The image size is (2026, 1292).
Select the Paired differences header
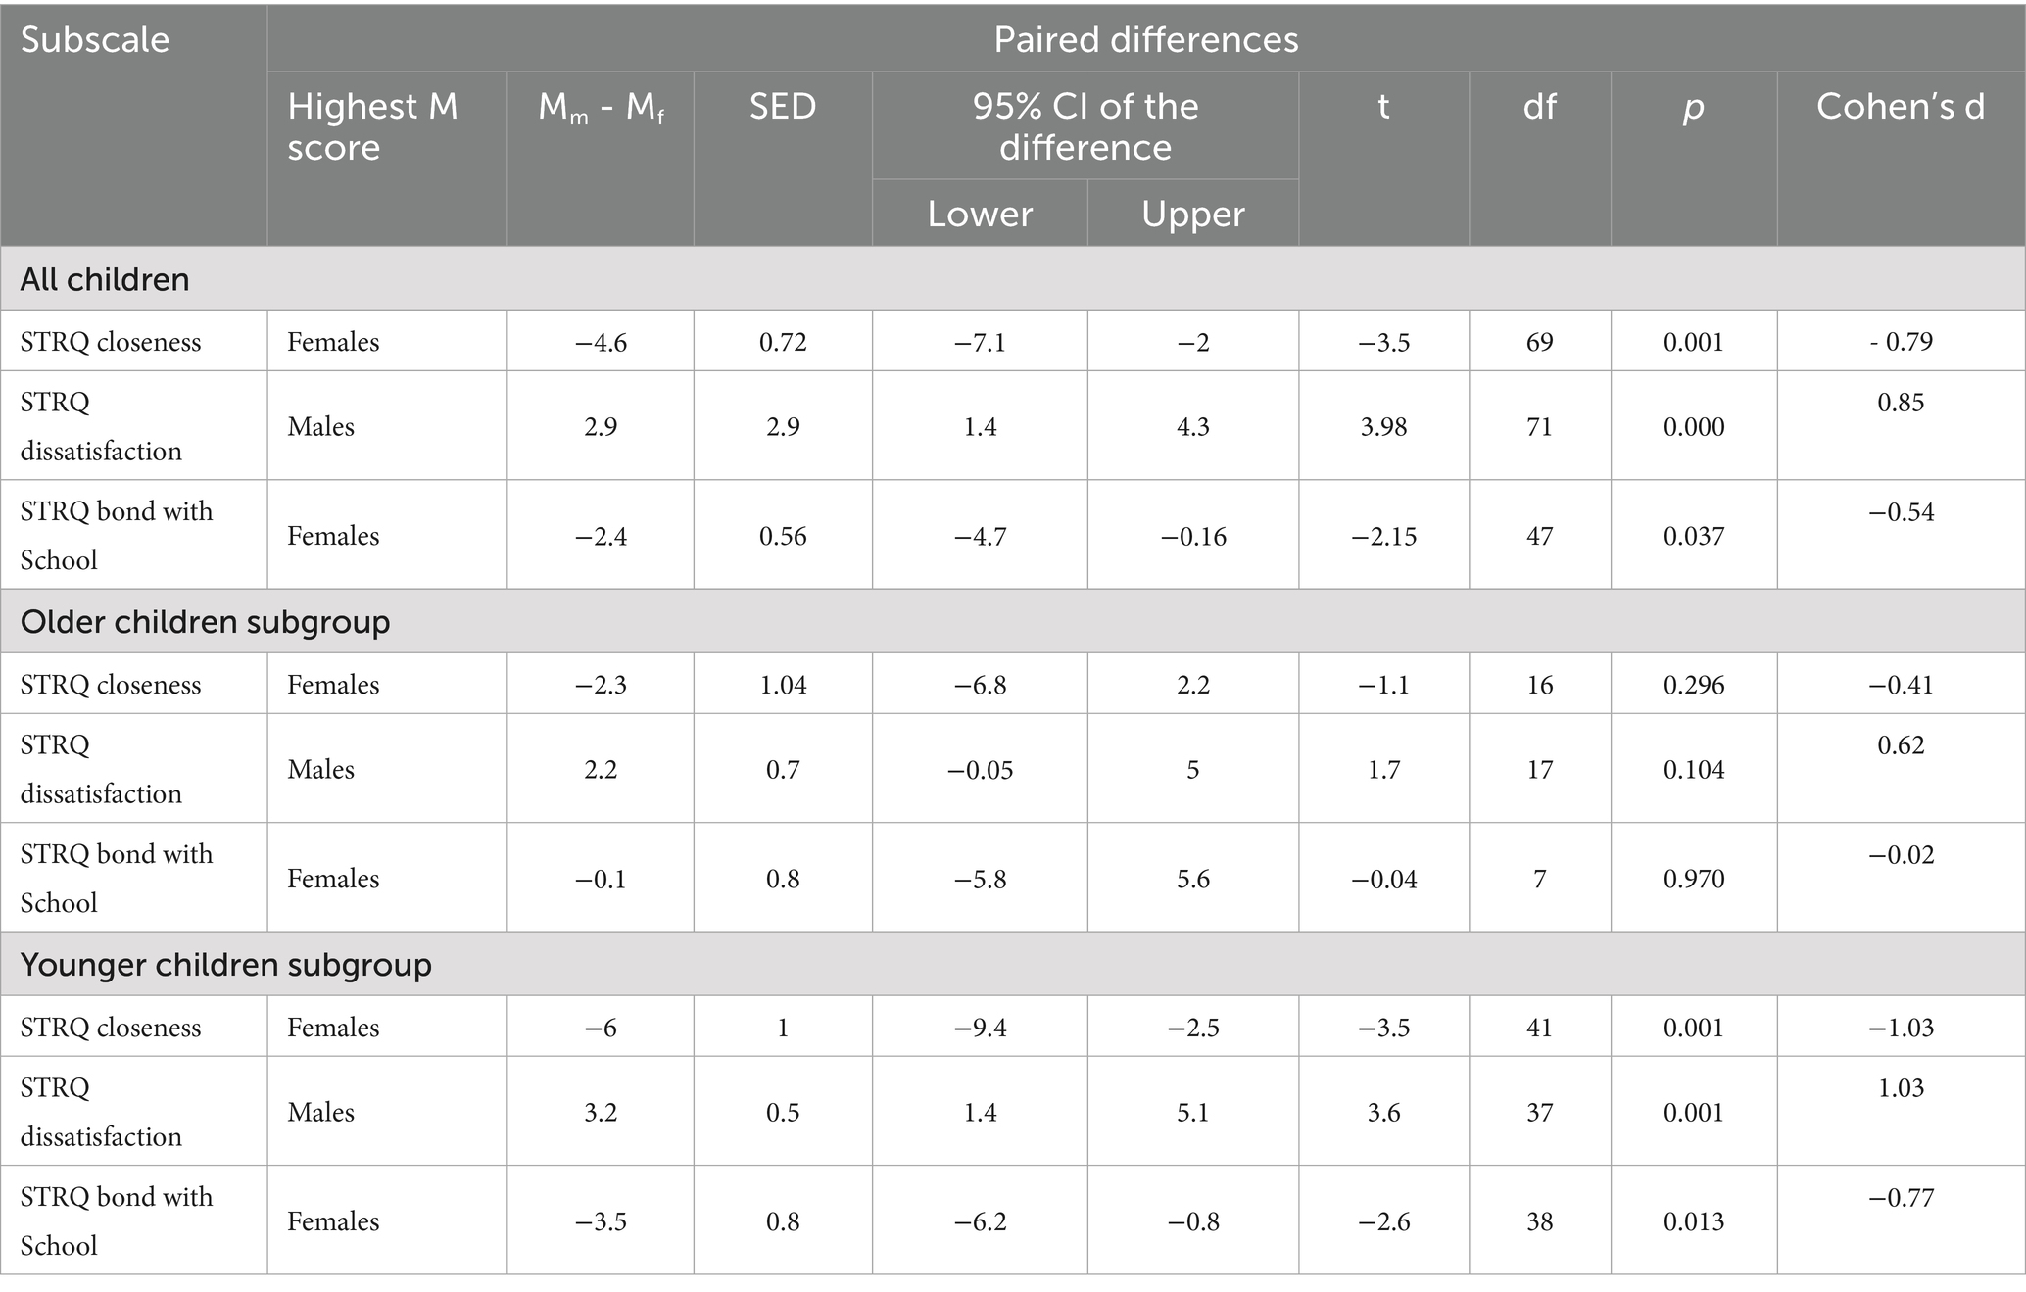pyautogui.click(x=1145, y=40)
